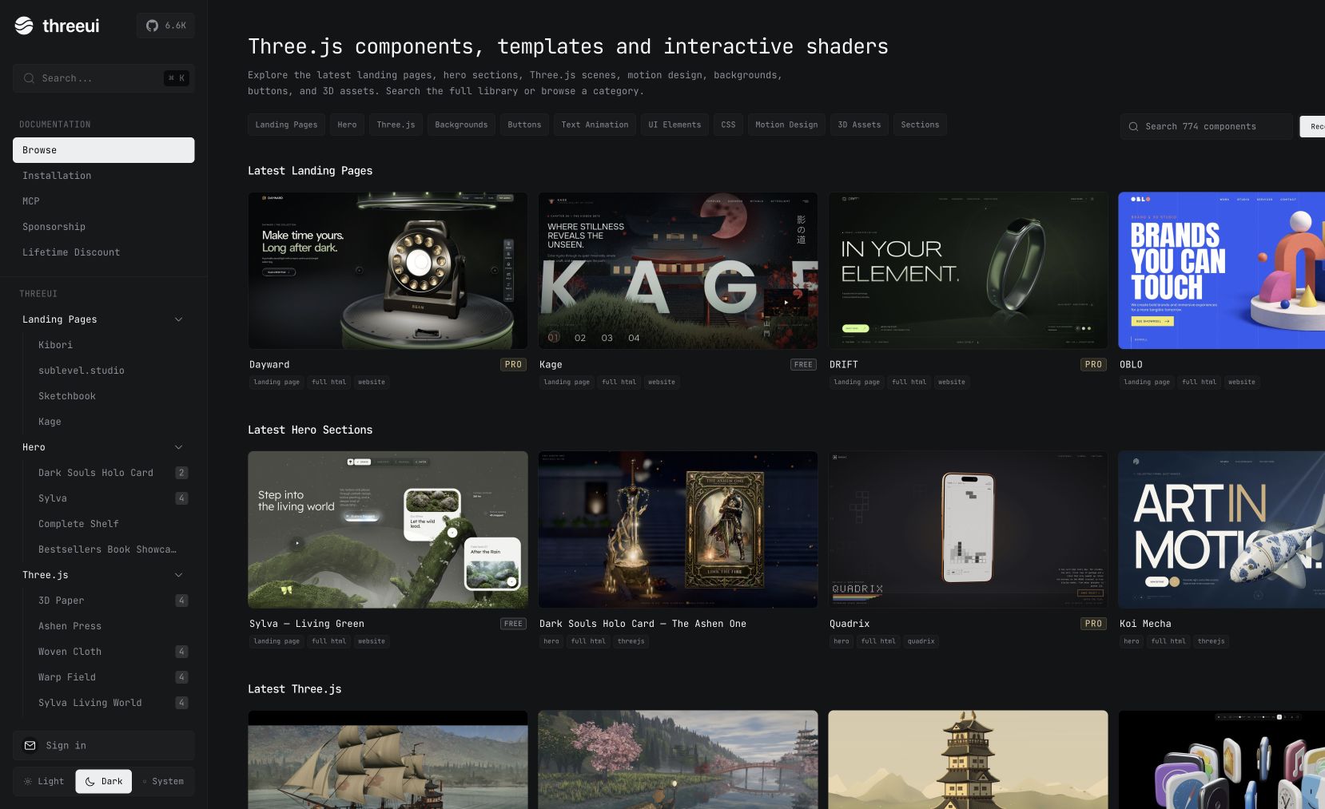Viewport: 1325px width, 809px height.
Task: Filter by the 3D Assets category tag
Action: pos(859,125)
